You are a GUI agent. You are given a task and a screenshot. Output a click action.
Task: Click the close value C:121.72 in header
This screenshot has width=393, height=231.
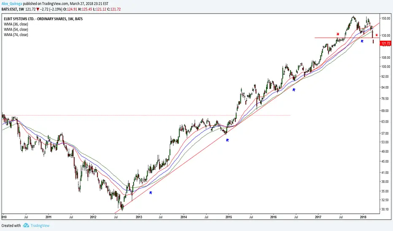[114, 9]
